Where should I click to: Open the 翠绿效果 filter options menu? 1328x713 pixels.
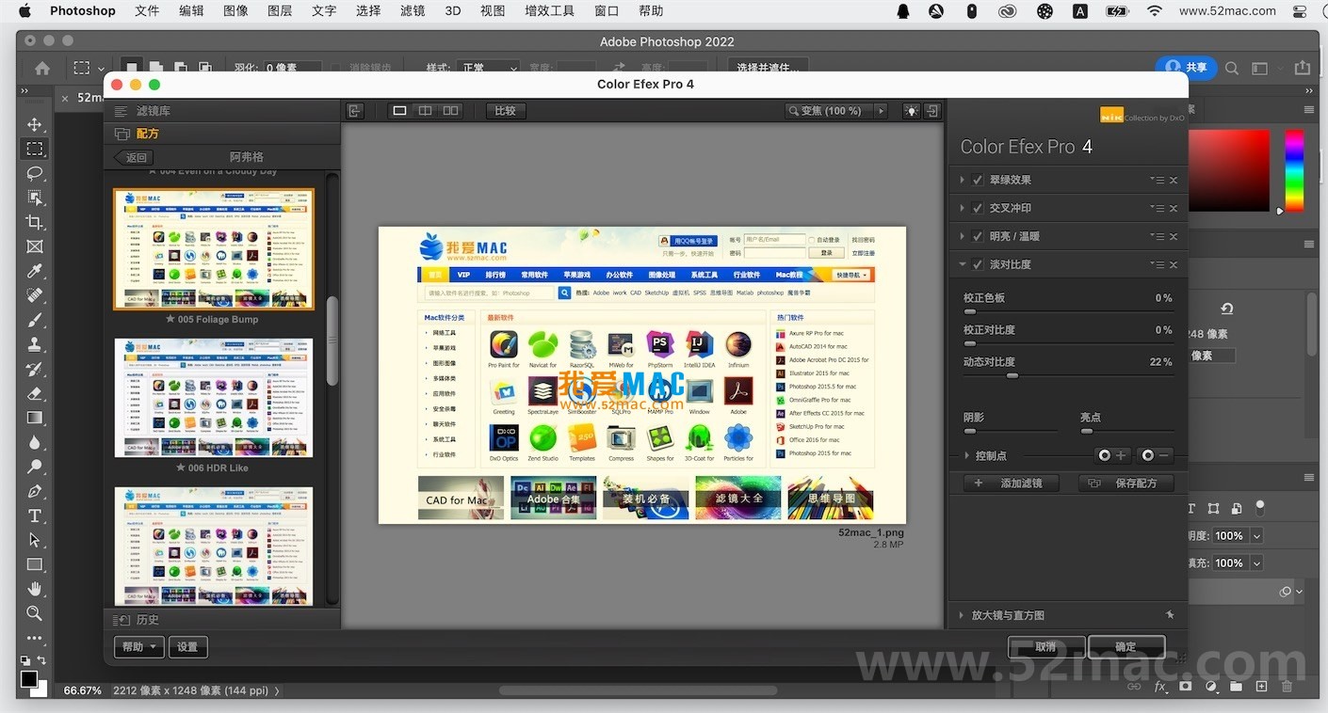pos(1158,180)
